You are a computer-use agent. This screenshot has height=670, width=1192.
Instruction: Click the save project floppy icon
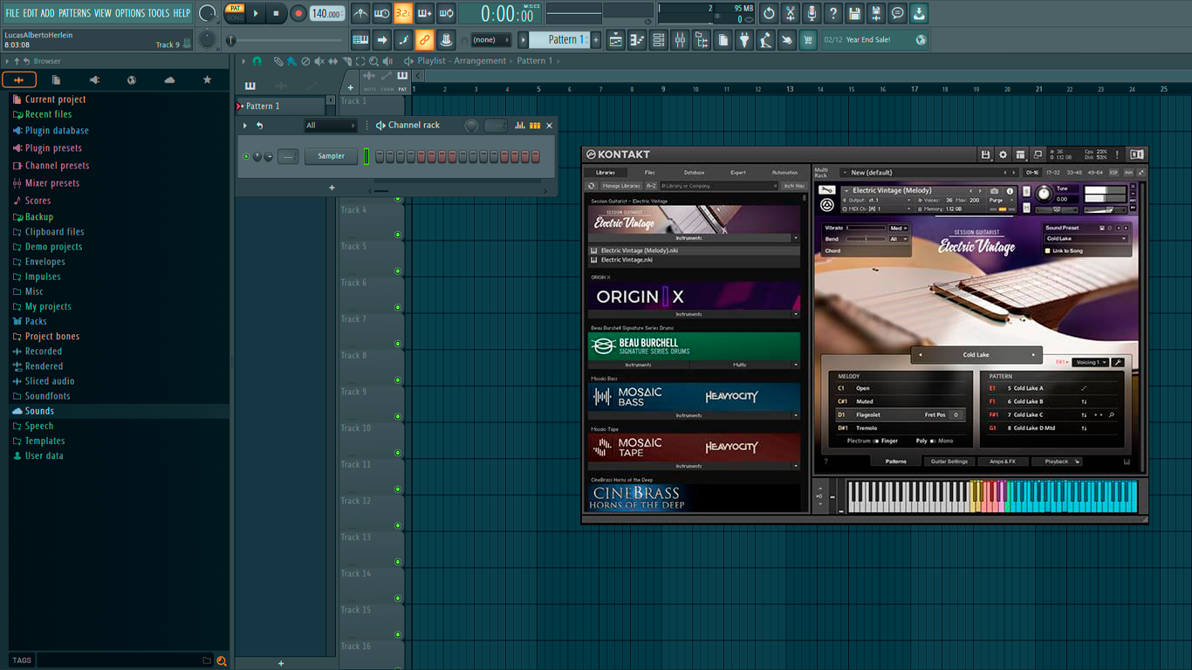click(x=854, y=13)
